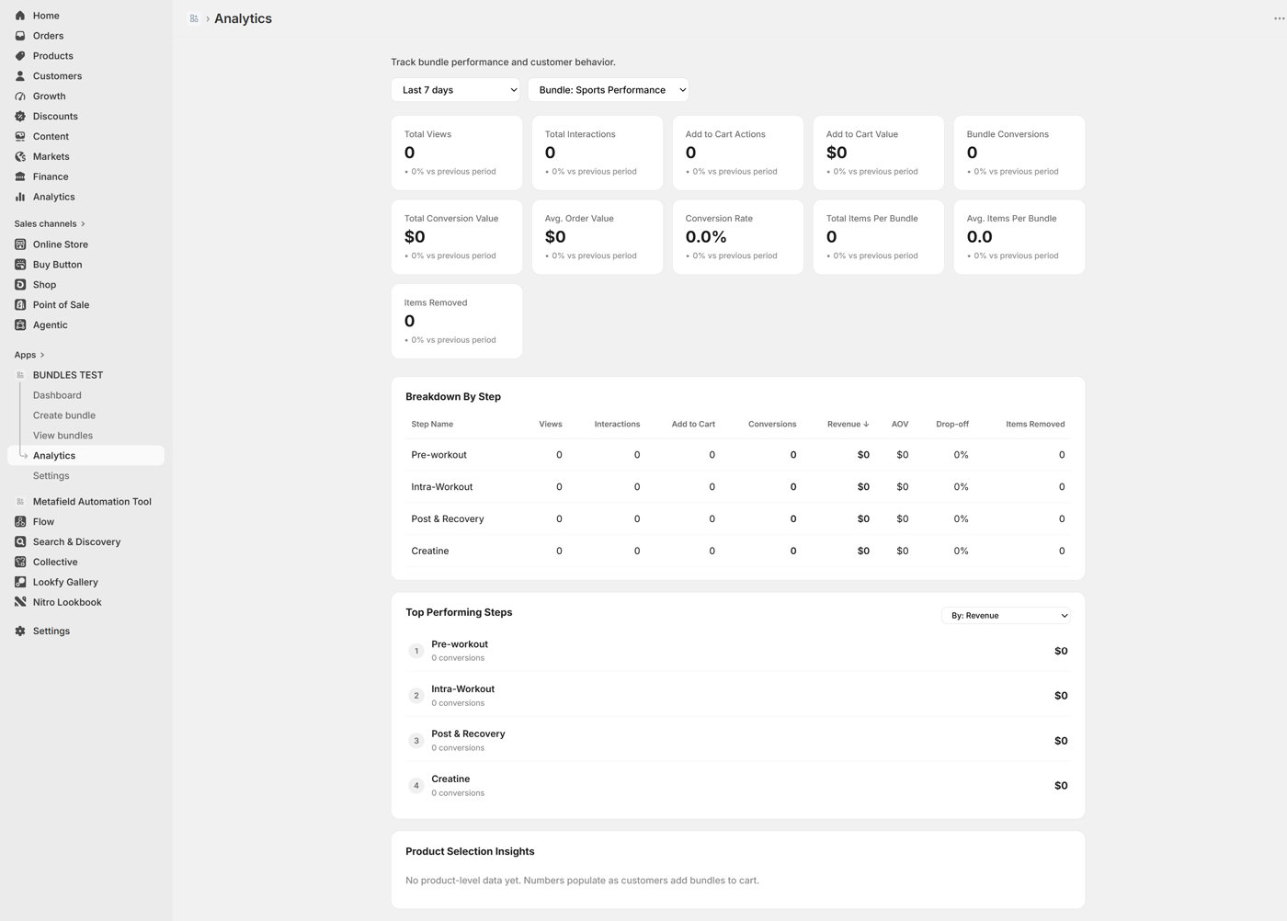Click the Drop-off column header
Screen dimensions: 1287x921
pyautogui.click(x=952, y=425)
